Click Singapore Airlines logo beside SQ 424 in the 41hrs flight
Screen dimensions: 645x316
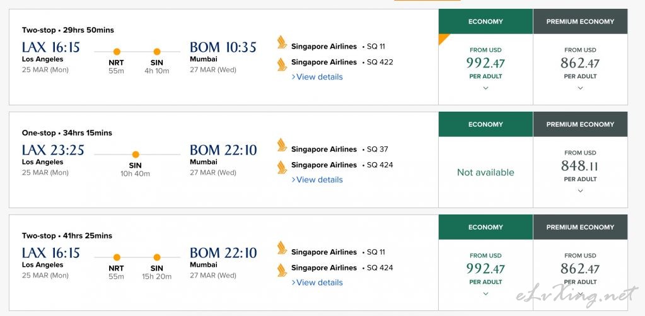tap(282, 270)
